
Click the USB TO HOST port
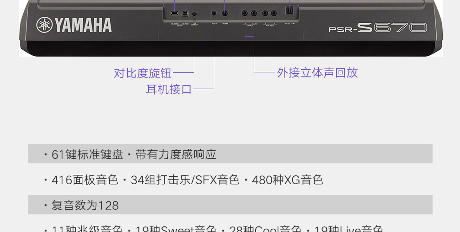(185, 13)
